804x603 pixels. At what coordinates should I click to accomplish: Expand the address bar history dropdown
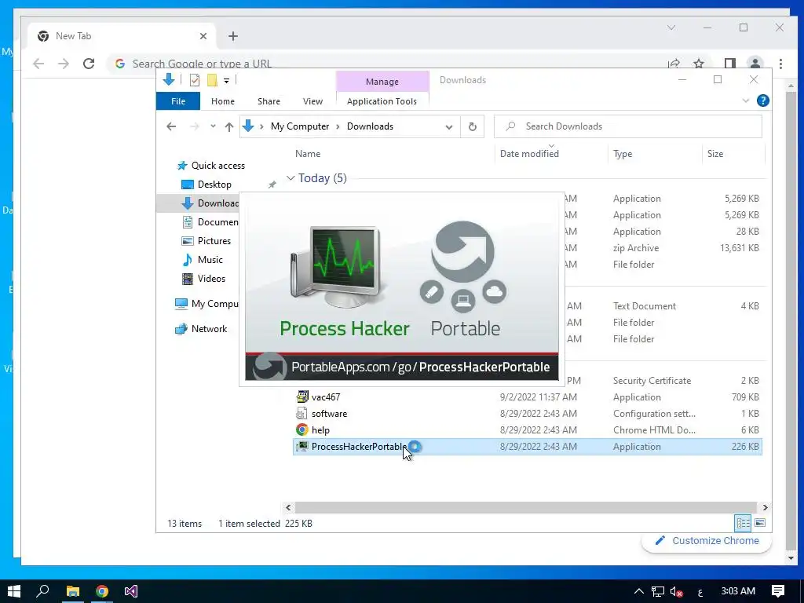(448, 127)
